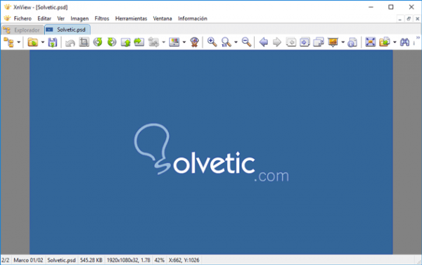
Task: Click '1920x1080x32, 1.78' in the status bar
Action: tap(129, 260)
